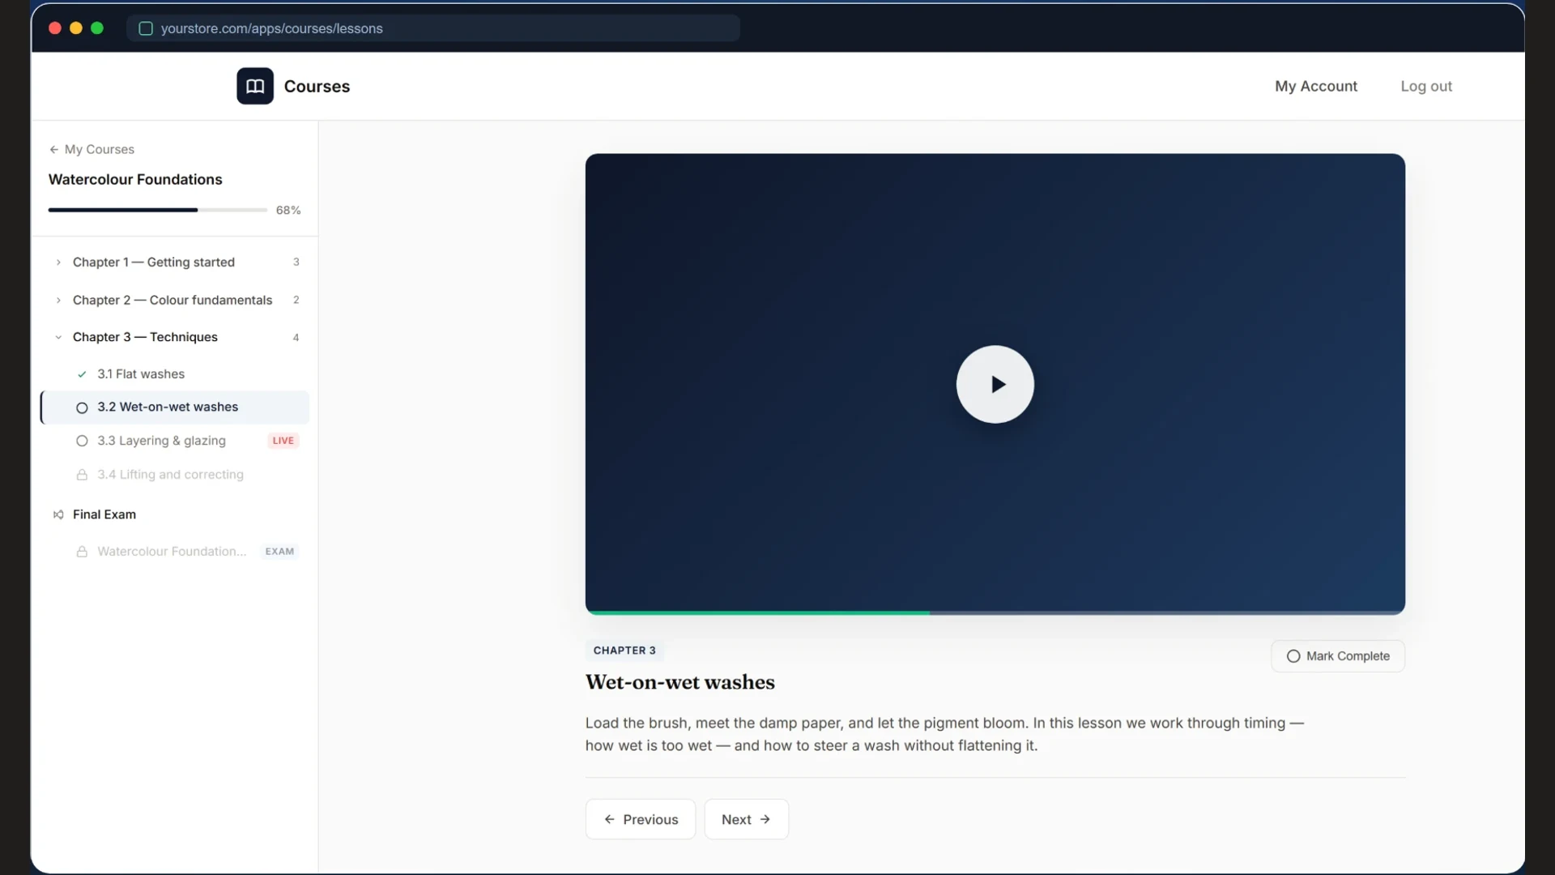The image size is (1555, 875).
Task: Log out of the account
Action: pos(1426,86)
